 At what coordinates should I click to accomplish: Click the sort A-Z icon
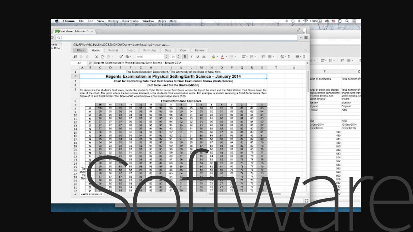click(282, 57)
